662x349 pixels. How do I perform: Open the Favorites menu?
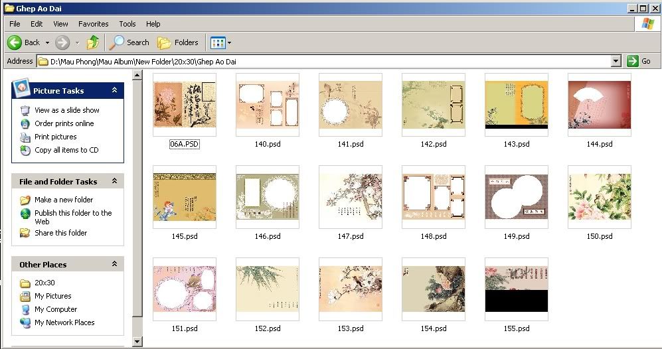click(94, 24)
